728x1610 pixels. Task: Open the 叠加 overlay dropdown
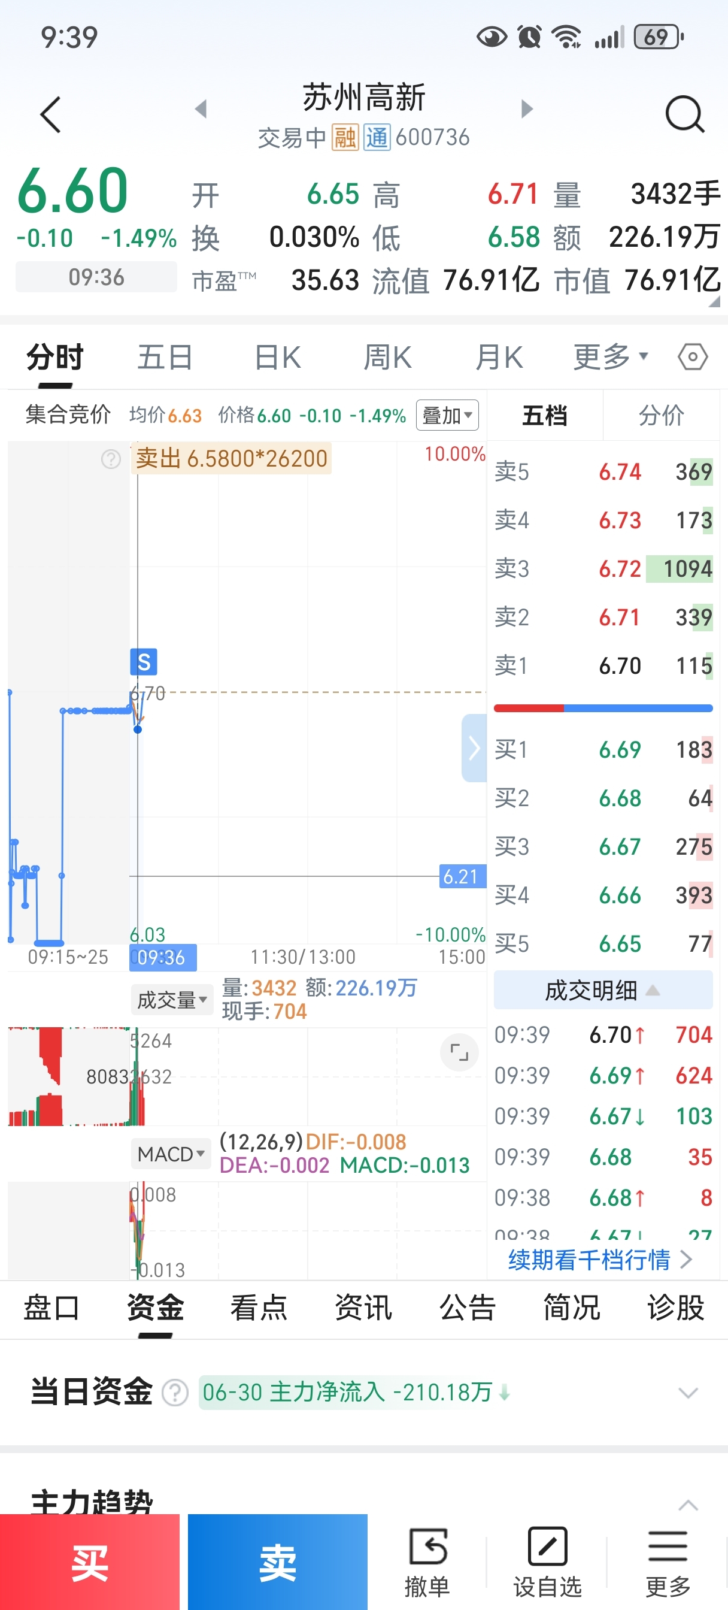pos(447,415)
